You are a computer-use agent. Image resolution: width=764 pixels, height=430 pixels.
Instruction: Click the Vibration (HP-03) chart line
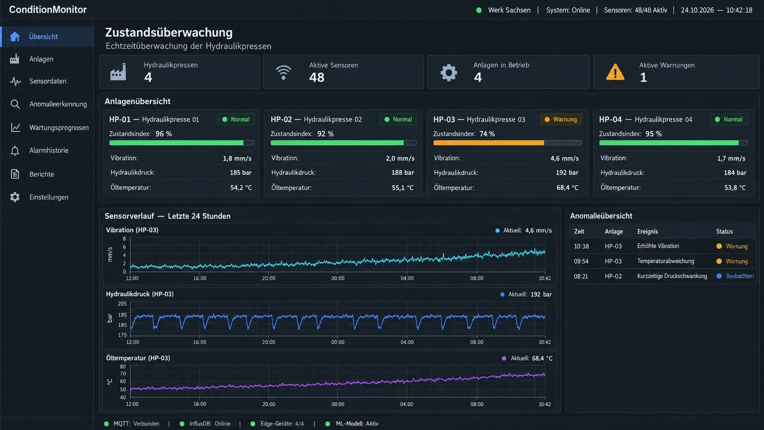point(338,259)
